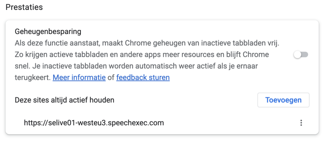
Task: Open the three-dot menu for speechexec site
Action: (301, 123)
